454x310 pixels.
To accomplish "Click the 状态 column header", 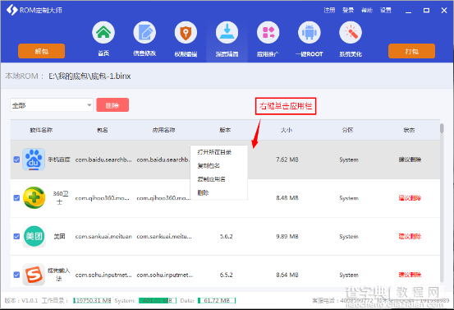I will pyautogui.click(x=409, y=130).
